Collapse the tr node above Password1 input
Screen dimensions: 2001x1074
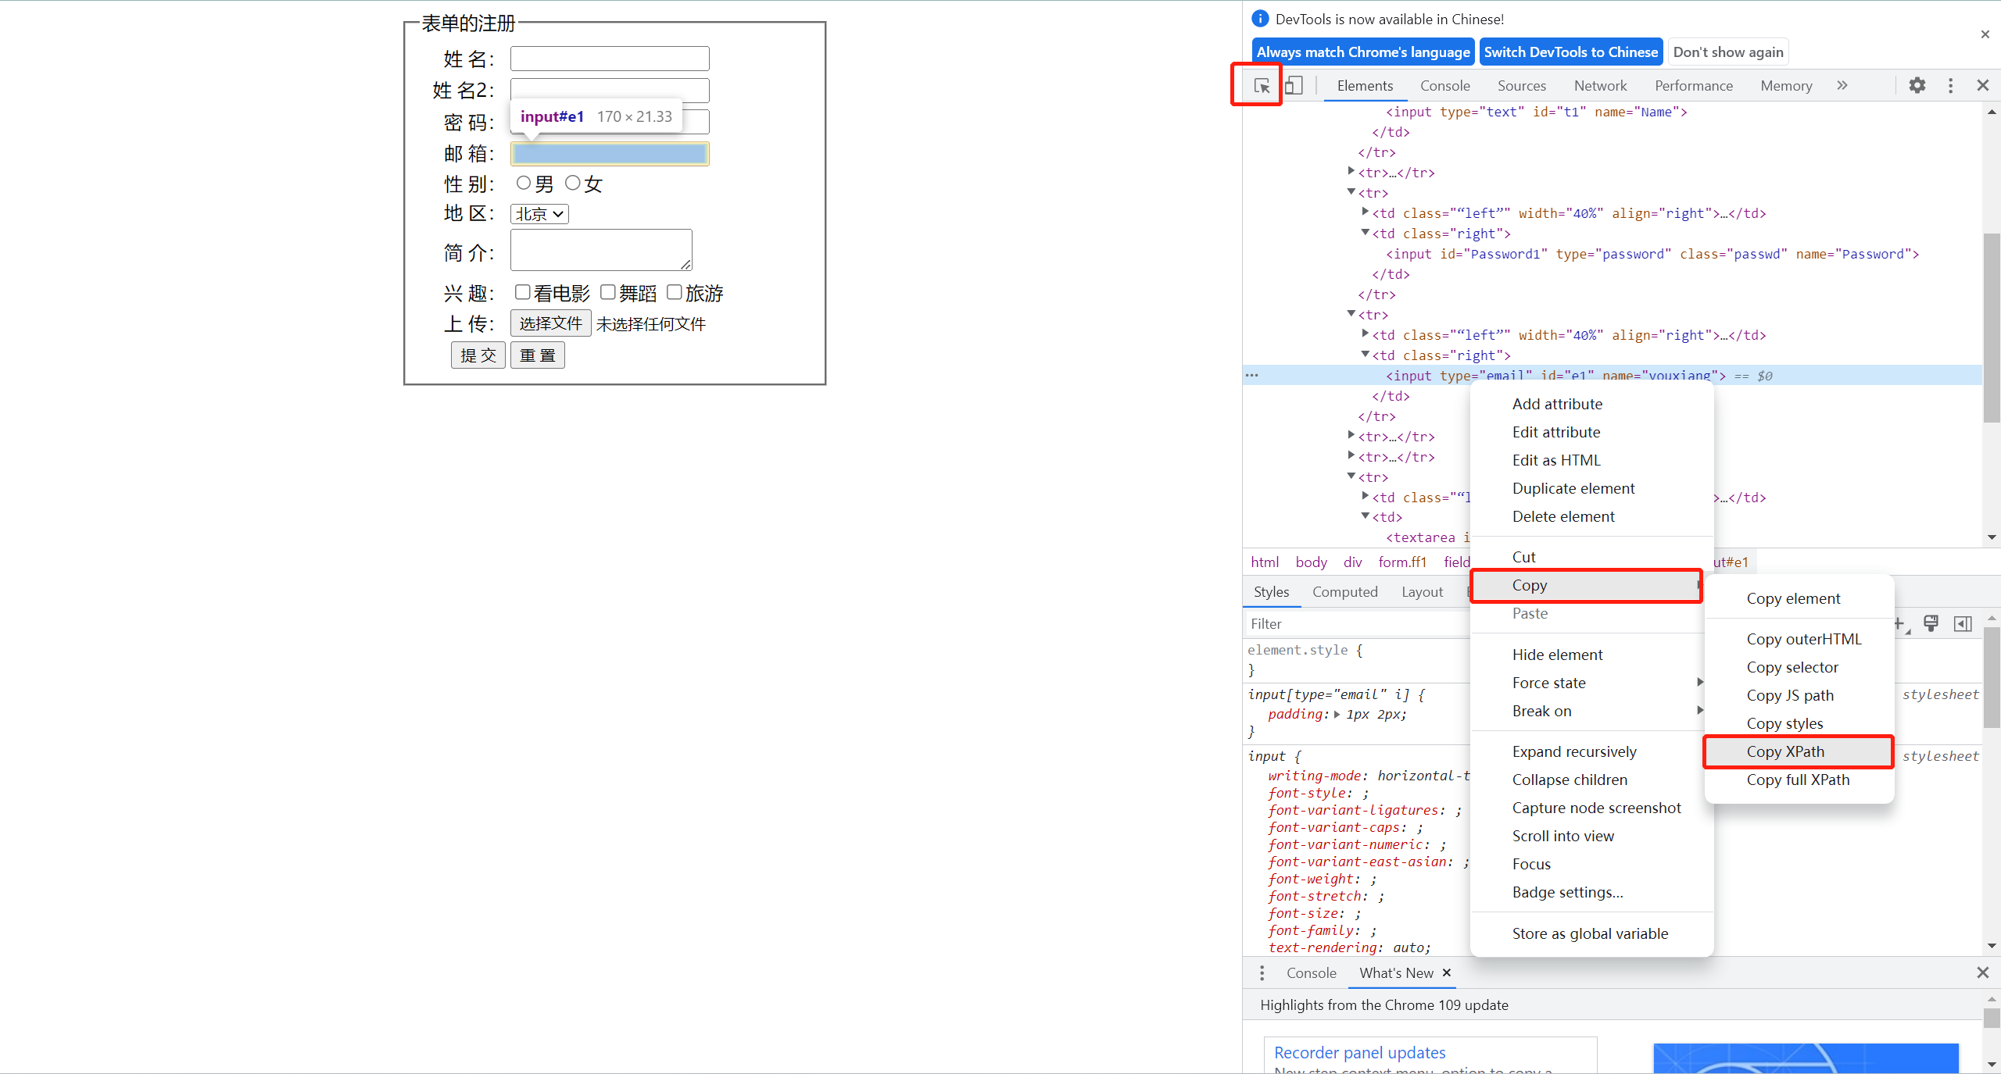(1351, 192)
